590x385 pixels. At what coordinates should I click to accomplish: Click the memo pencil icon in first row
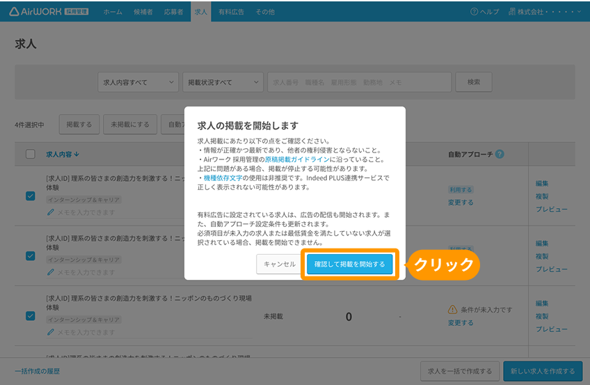[x=50, y=212]
